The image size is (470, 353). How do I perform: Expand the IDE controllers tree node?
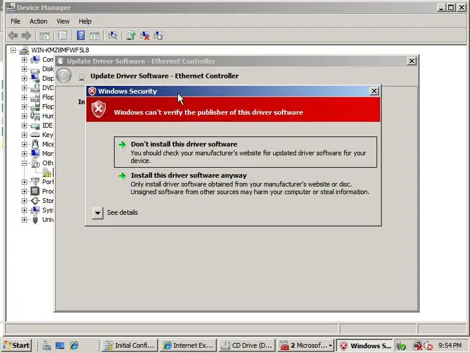24,125
